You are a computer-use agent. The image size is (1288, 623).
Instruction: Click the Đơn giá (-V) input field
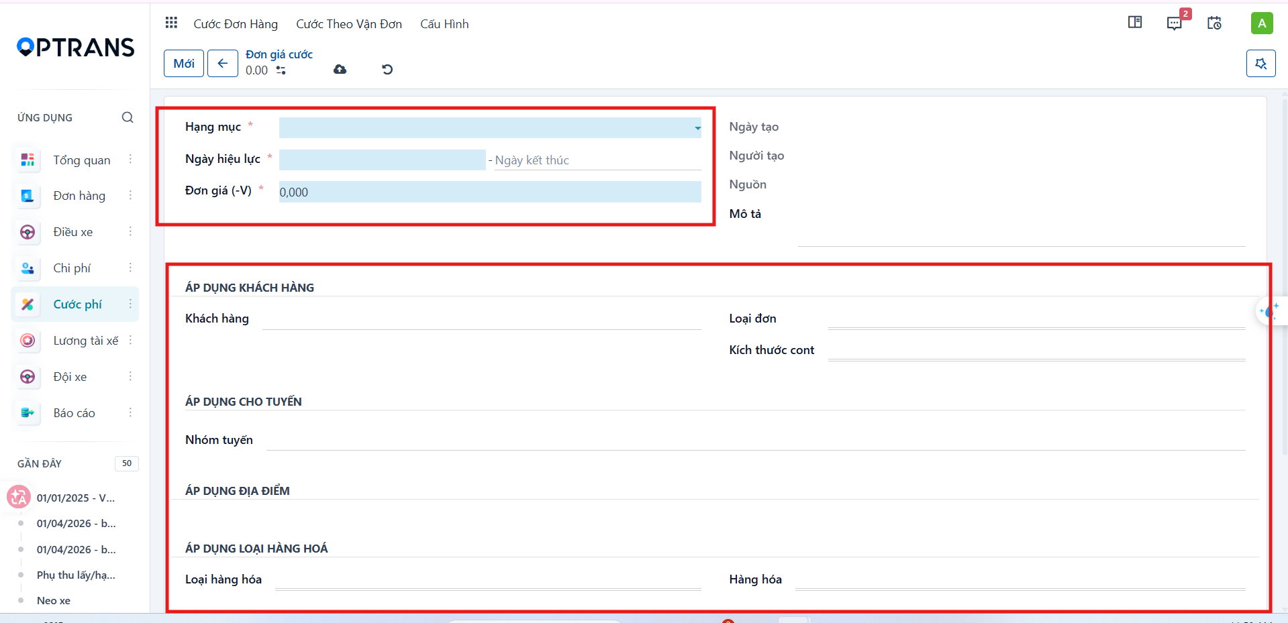(490, 192)
